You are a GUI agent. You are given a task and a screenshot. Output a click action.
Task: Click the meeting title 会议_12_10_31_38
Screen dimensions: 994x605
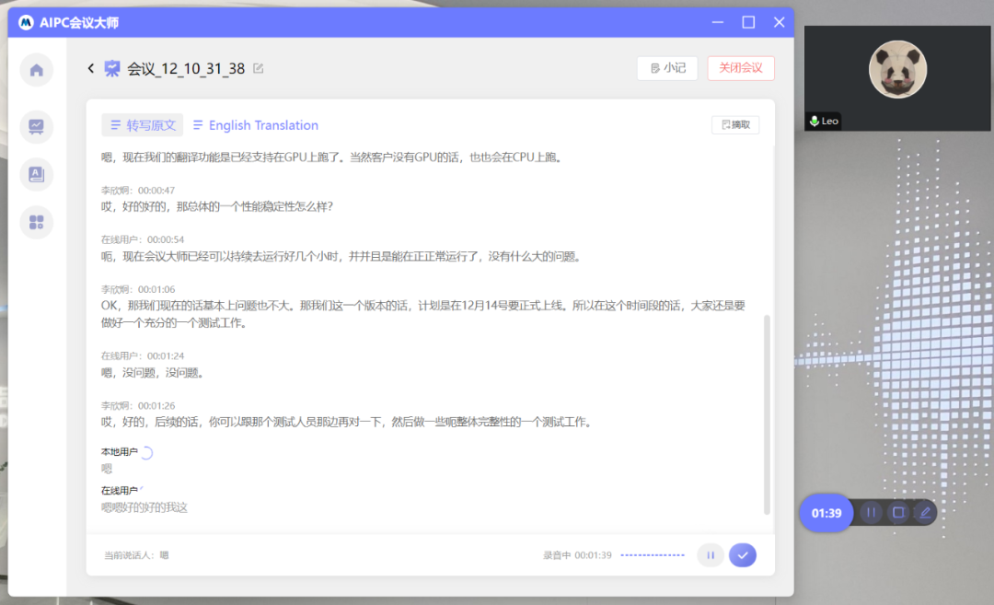[186, 68]
